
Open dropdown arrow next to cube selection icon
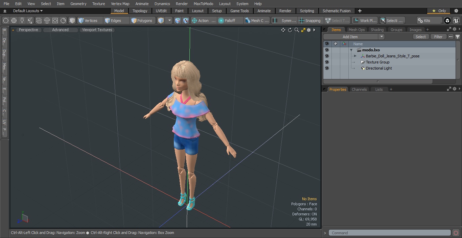click(x=170, y=21)
